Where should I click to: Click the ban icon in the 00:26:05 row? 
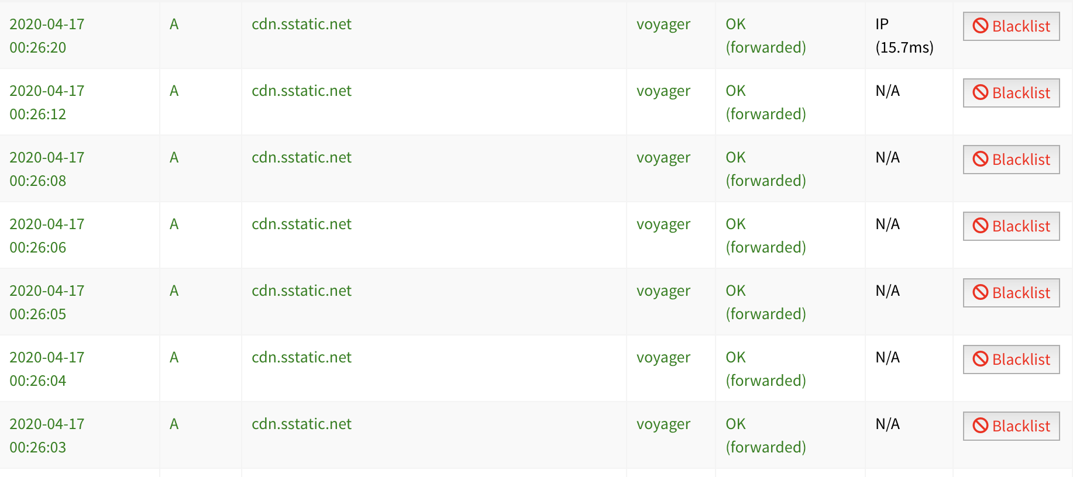coord(981,292)
